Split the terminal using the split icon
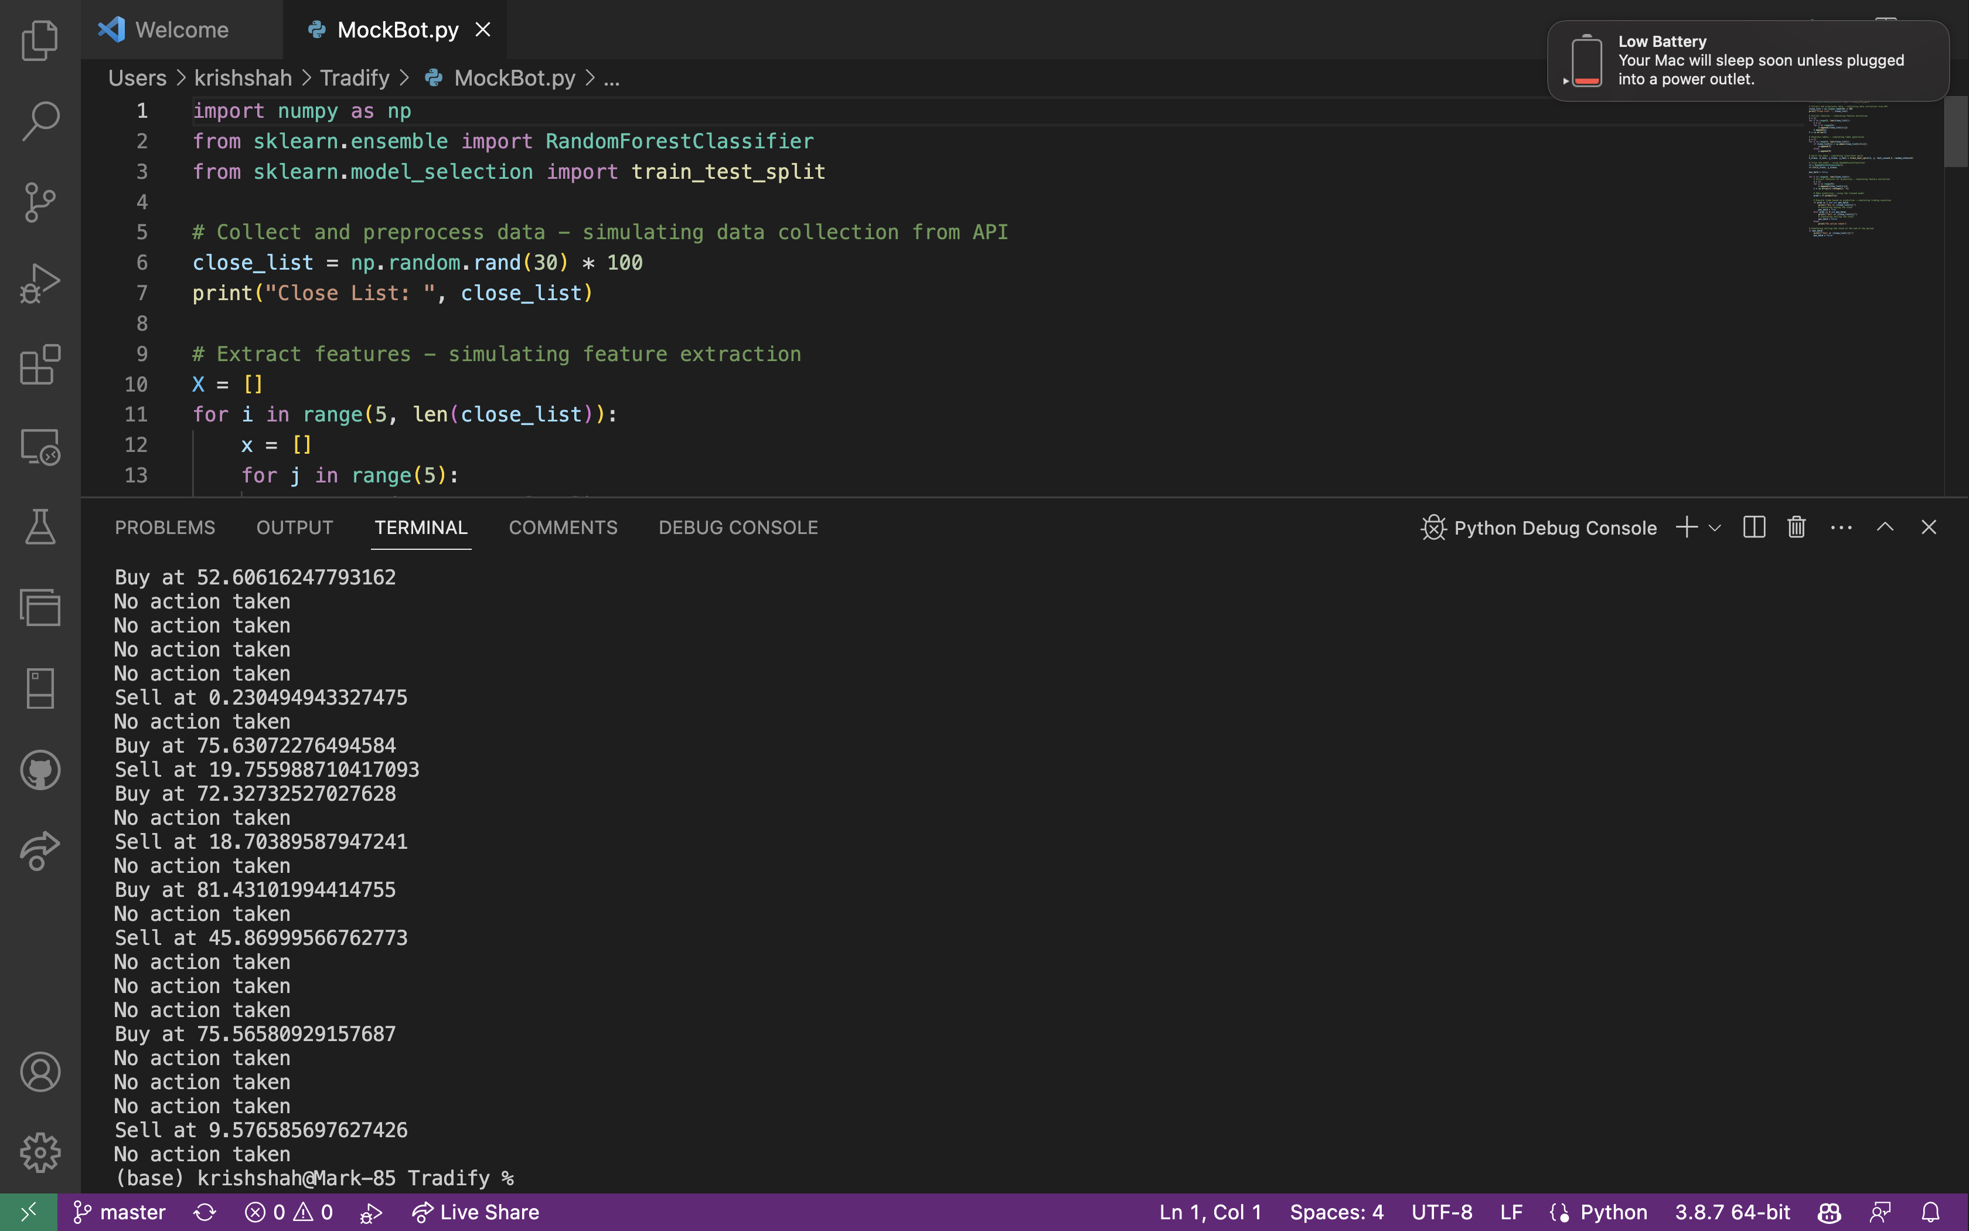Image resolution: width=1969 pixels, height=1231 pixels. pyautogui.click(x=1754, y=528)
